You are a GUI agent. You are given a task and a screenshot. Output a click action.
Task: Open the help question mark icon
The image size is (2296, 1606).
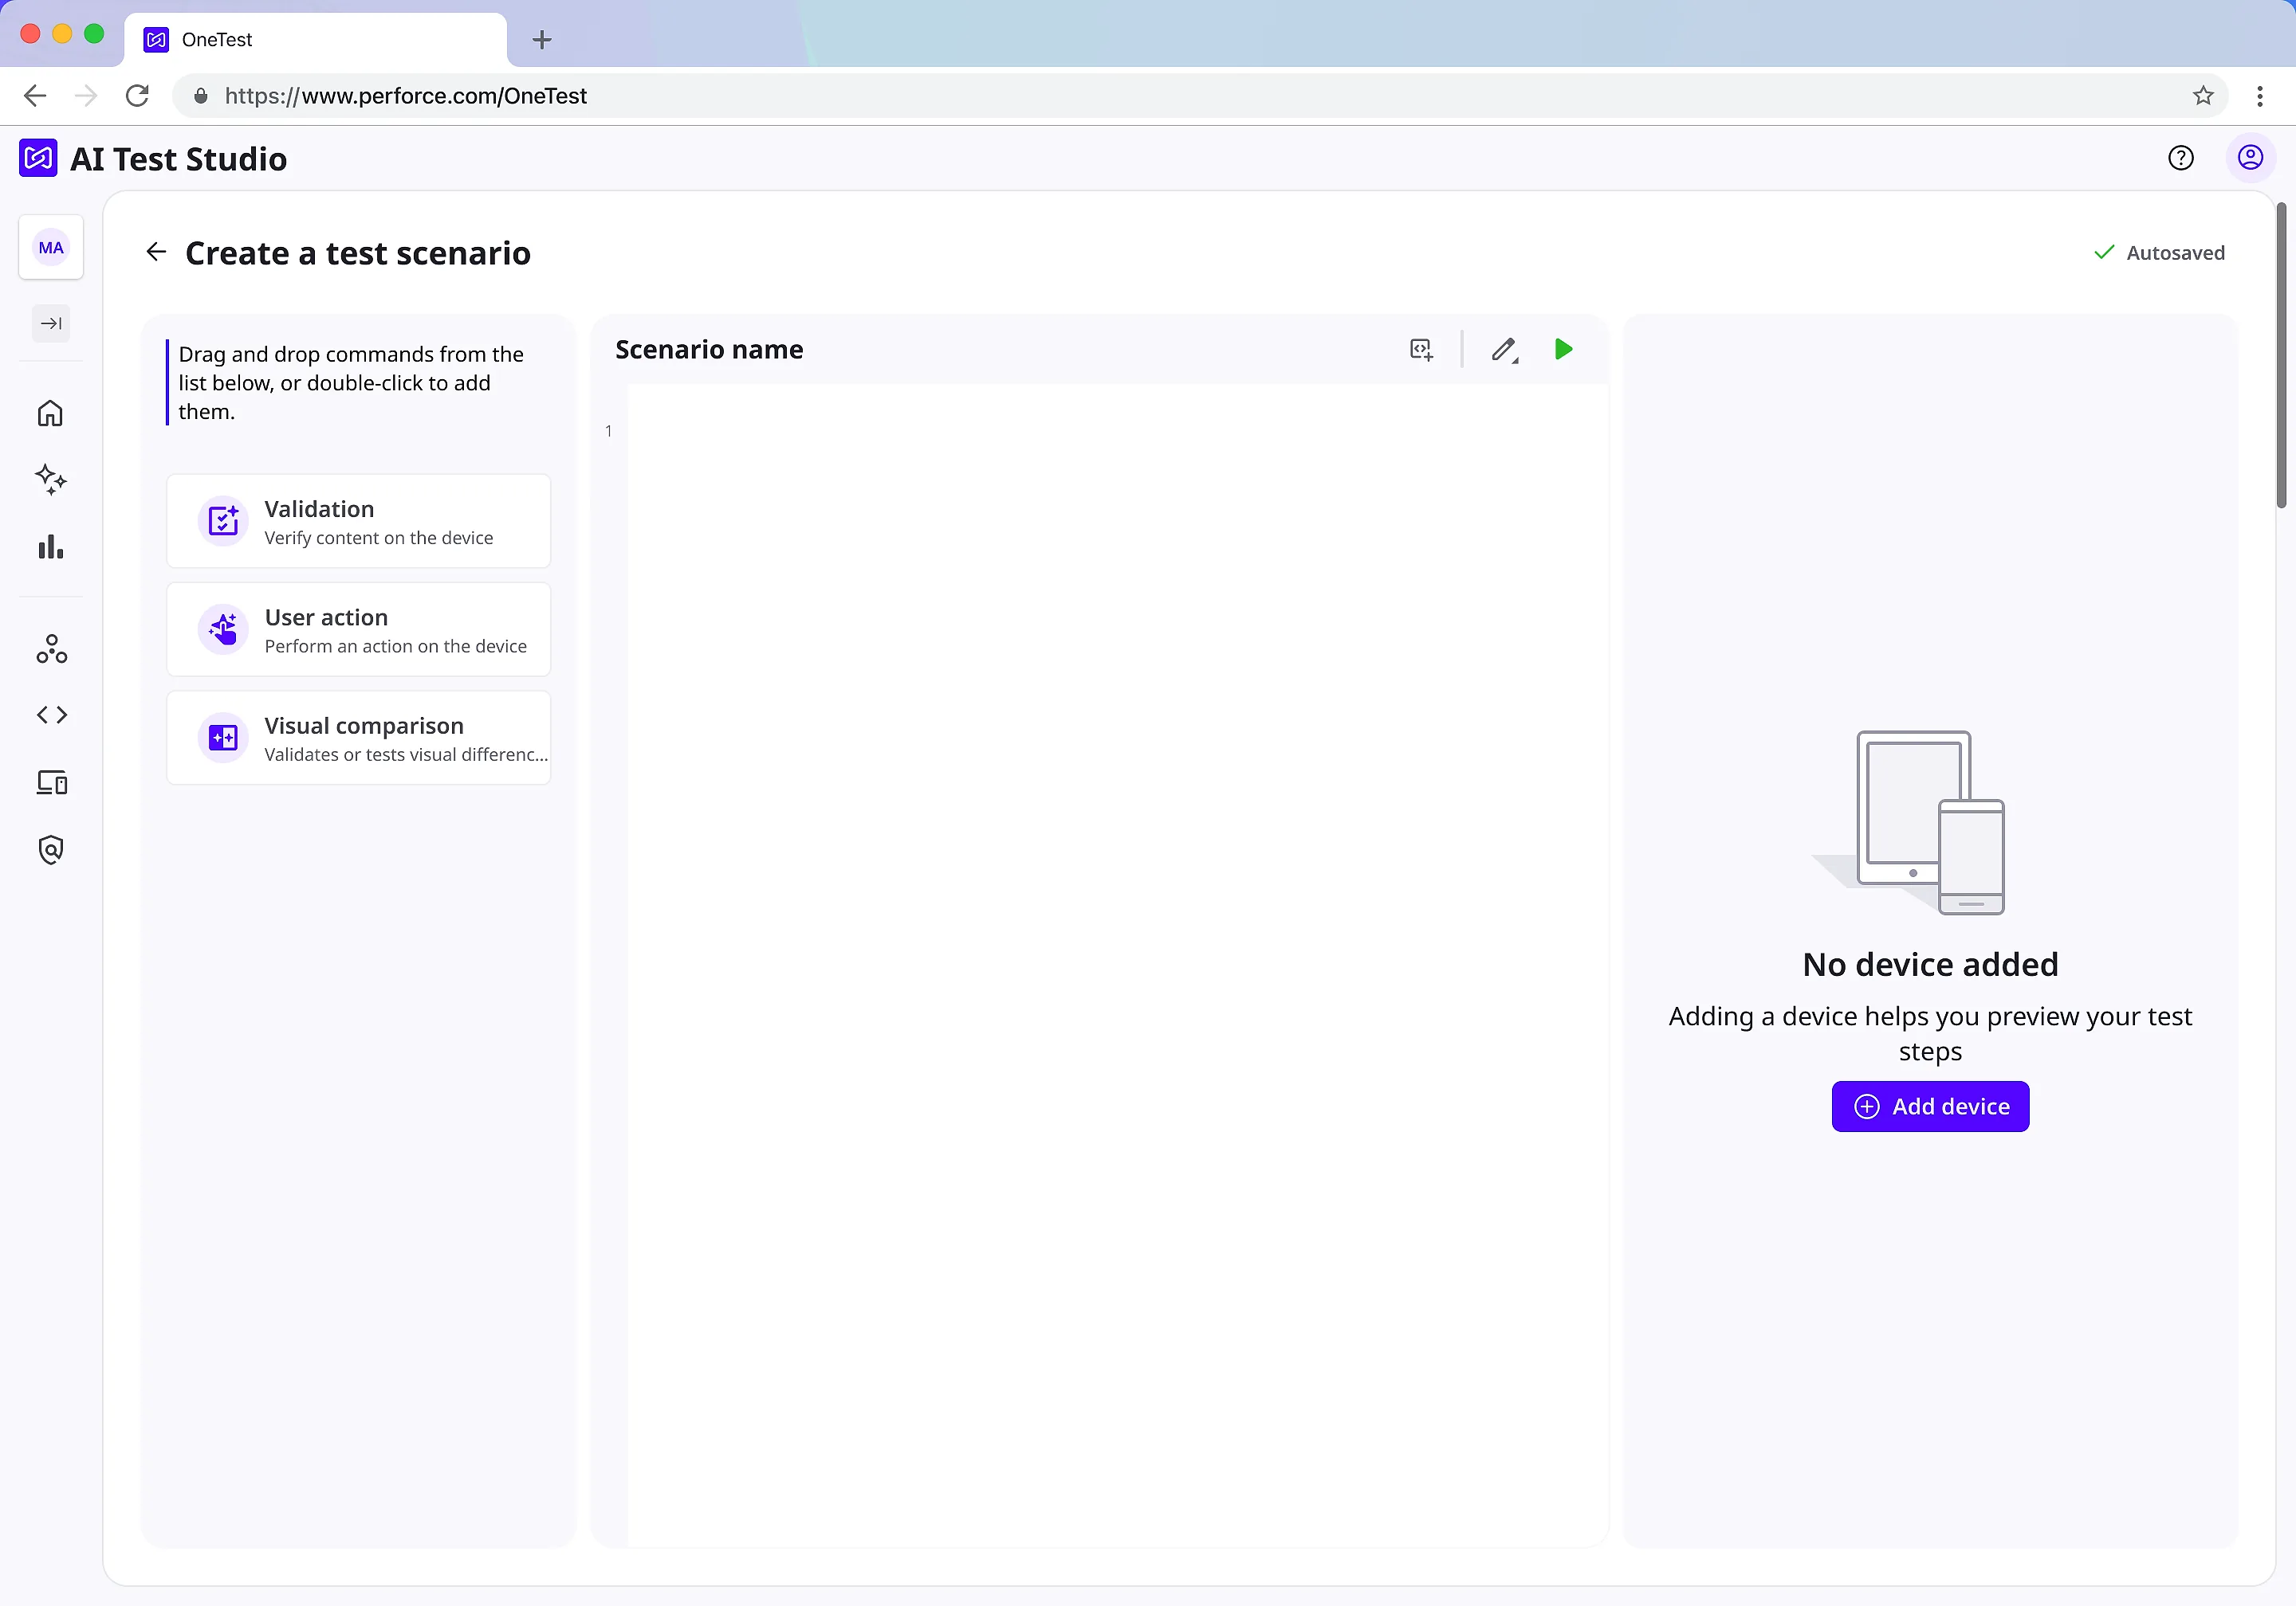pyautogui.click(x=2181, y=158)
